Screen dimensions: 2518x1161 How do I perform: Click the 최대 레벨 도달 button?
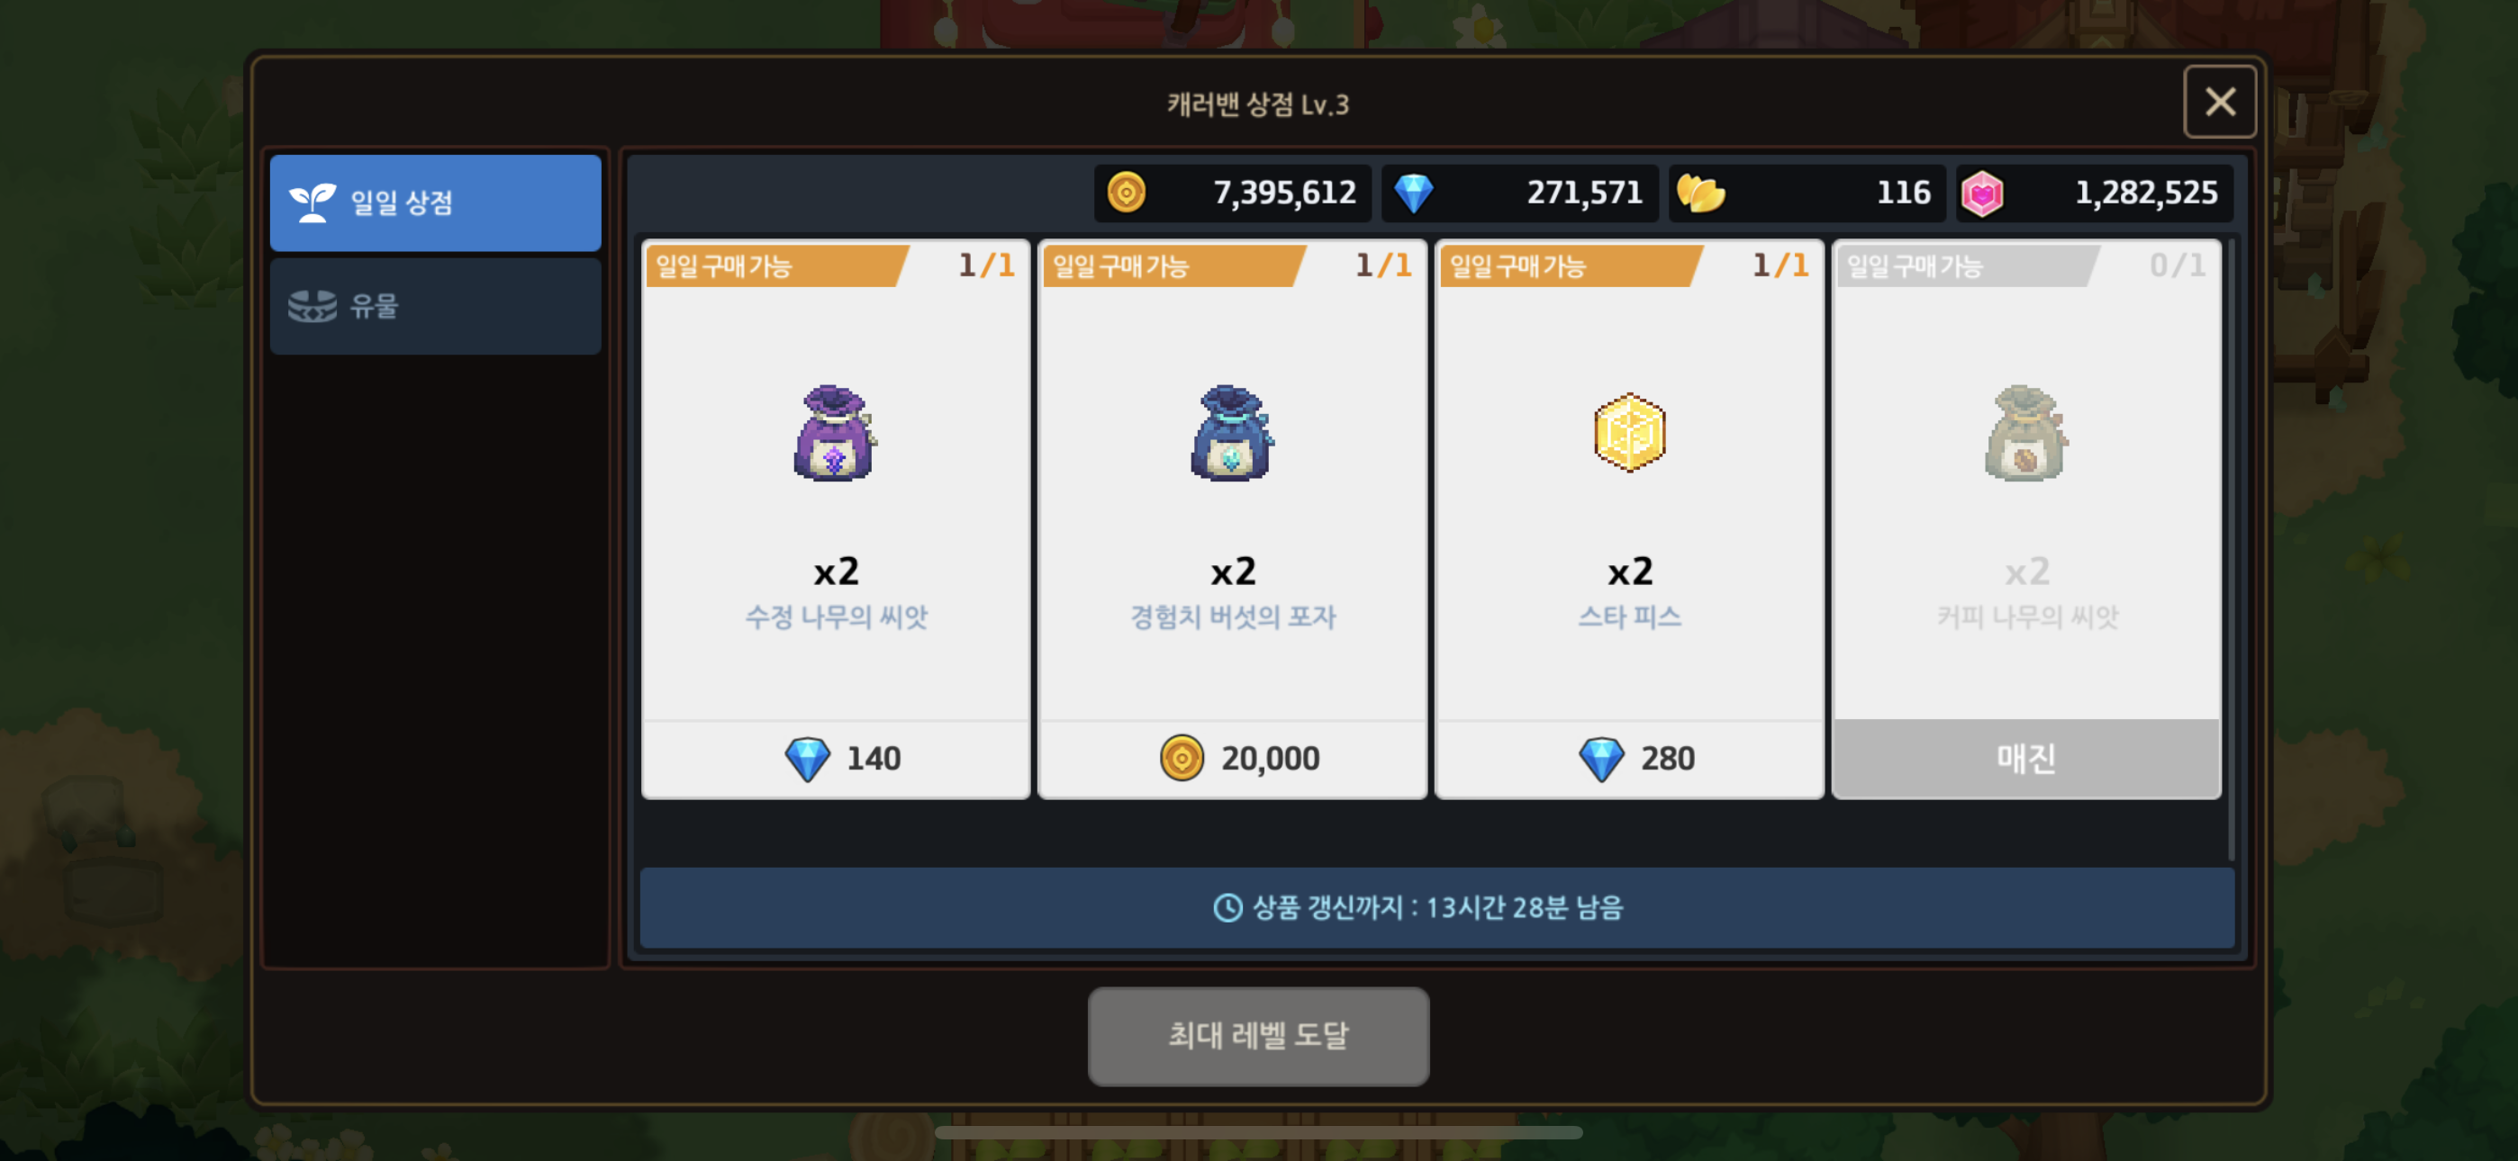(x=1258, y=1036)
